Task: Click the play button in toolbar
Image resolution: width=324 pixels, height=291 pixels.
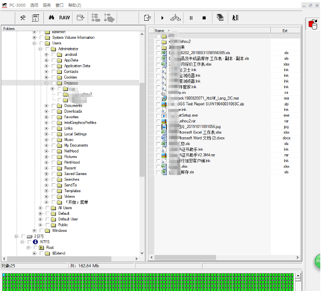Action: 162,18
